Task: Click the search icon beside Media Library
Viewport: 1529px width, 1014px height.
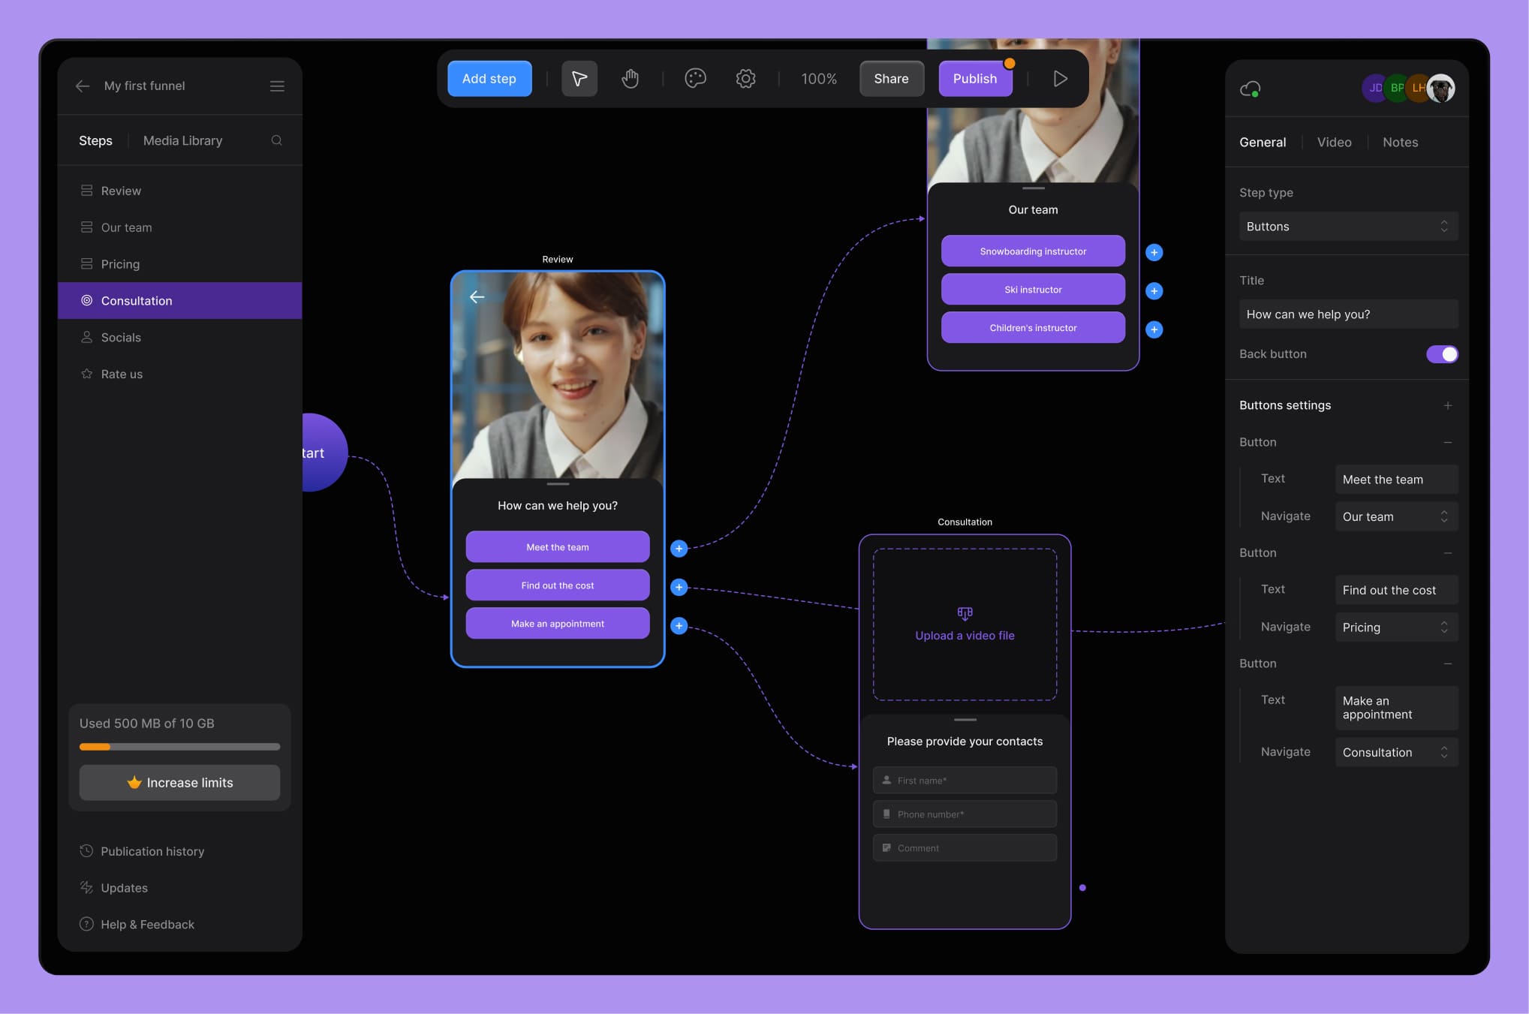Action: click(276, 140)
